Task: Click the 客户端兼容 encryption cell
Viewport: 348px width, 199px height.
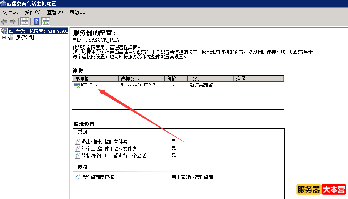Action: 201,85
